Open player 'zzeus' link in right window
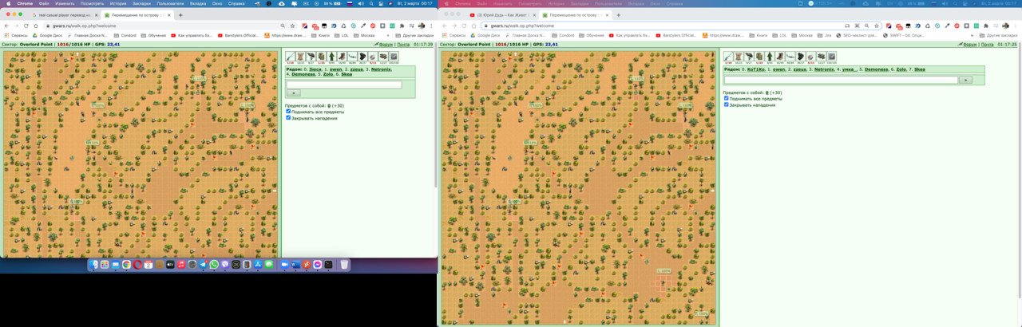Viewport: 1022px width, 327px height. click(x=800, y=69)
